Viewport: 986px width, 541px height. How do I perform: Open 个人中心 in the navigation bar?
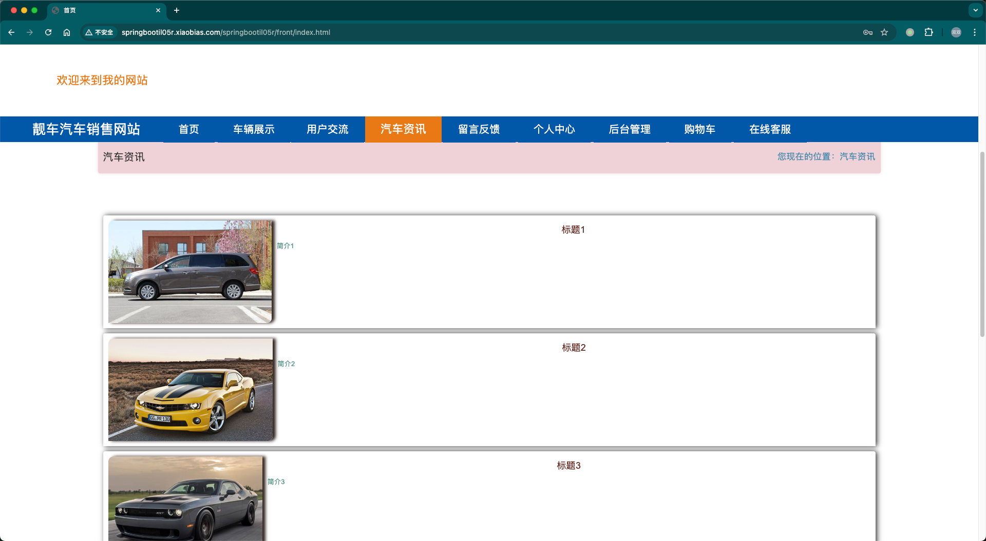pos(554,129)
